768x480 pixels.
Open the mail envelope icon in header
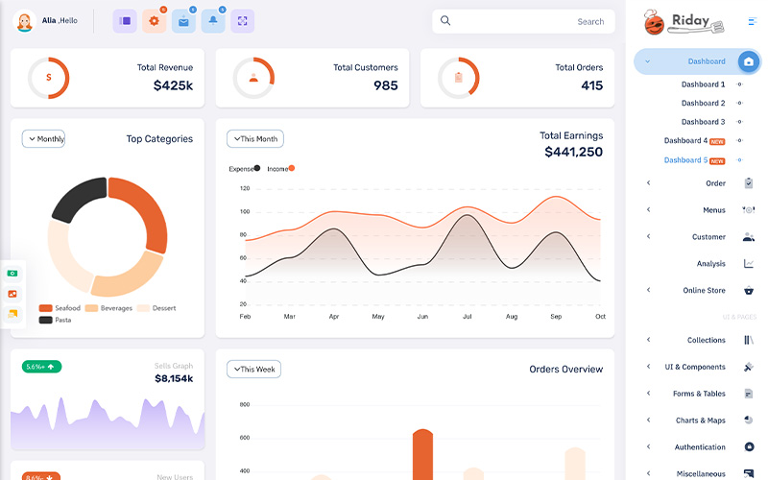183,21
